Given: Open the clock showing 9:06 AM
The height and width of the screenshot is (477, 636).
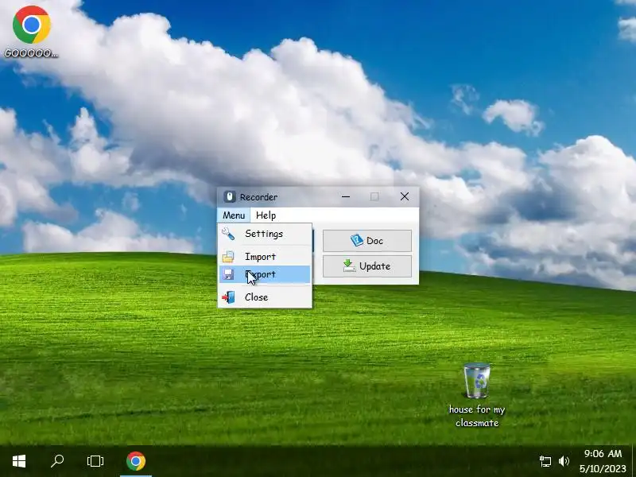Looking at the screenshot, I should pyautogui.click(x=603, y=461).
